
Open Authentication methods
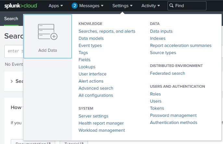(x=174, y=122)
